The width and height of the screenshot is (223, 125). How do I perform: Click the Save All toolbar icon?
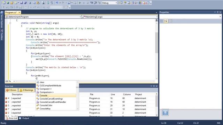click(25, 3)
